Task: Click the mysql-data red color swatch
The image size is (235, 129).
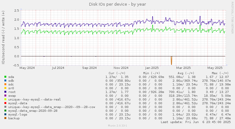Action: 5,103
